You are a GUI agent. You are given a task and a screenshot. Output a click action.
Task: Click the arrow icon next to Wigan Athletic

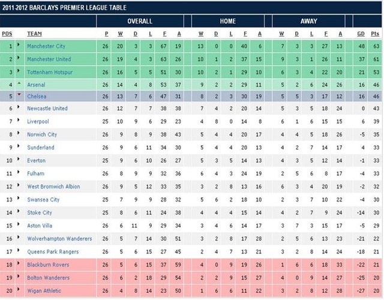19,290
